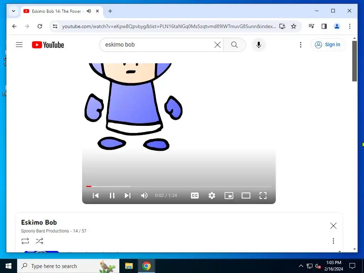364x273 pixels.
Task: Open player settings gear
Action: point(212,196)
